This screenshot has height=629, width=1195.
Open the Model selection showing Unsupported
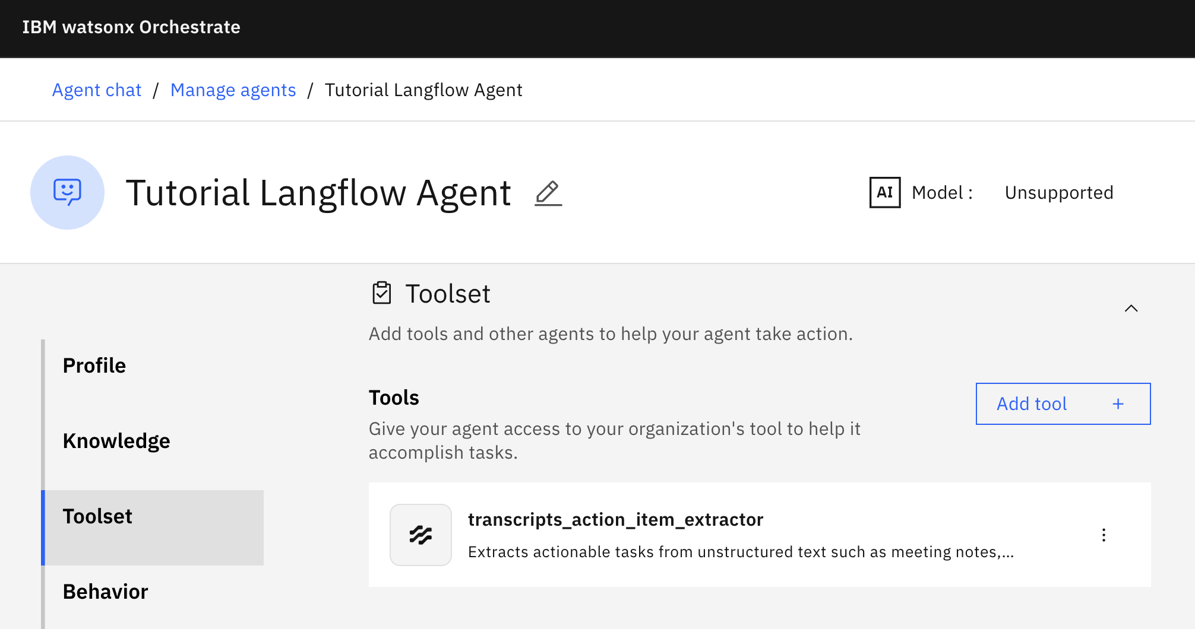click(x=1058, y=193)
